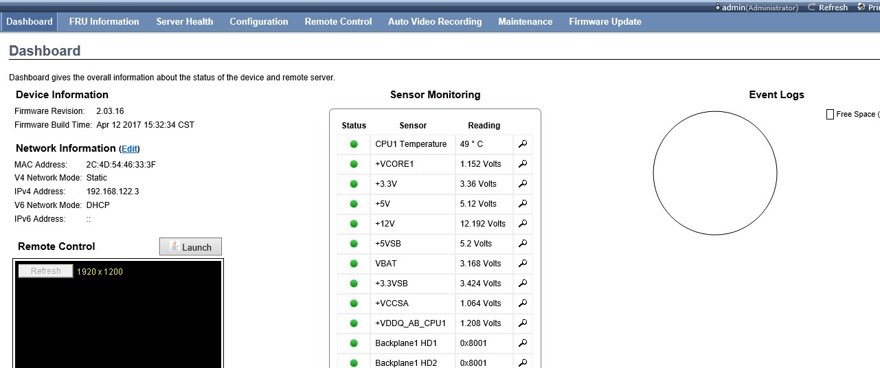
Task: Edit the Network Information settings
Action: coord(130,149)
